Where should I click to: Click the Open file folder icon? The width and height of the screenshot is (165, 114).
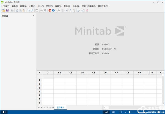click(4, 10)
